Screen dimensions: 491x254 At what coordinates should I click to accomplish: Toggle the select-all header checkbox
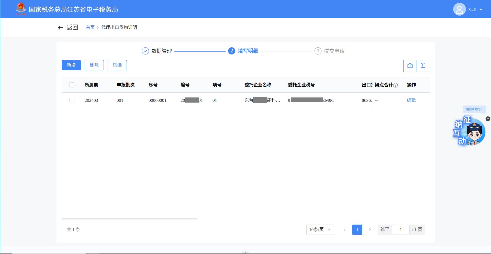(x=72, y=85)
